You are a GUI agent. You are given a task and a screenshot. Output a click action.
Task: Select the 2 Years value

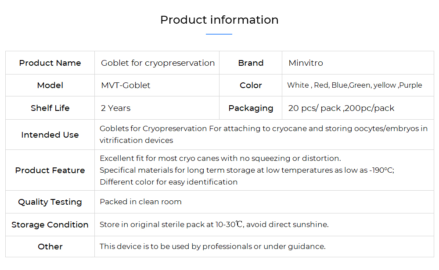(115, 108)
